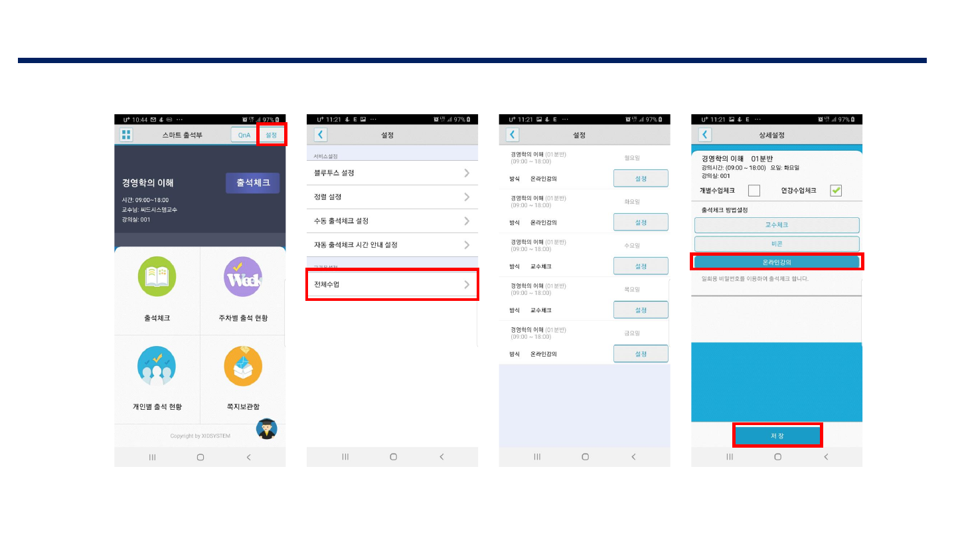
Task: Check the 개별수업체크 checkbox
Action: (754, 191)
